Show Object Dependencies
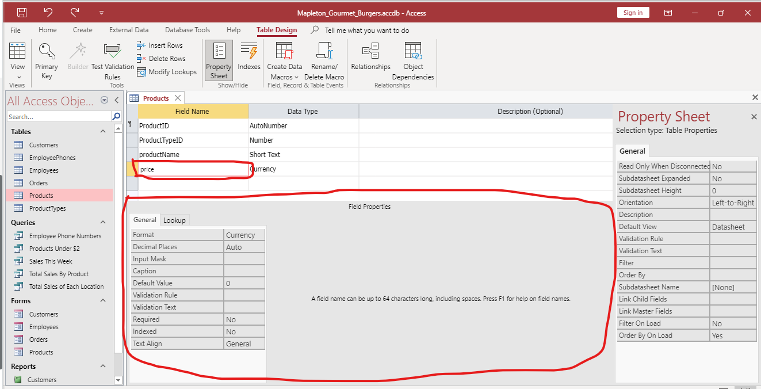The height and width of the screenshot is (389, 761). click(x=413, y=61)
